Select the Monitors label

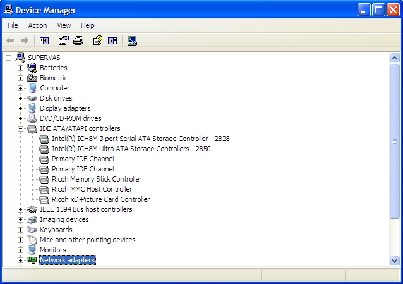tap(52, 250)
